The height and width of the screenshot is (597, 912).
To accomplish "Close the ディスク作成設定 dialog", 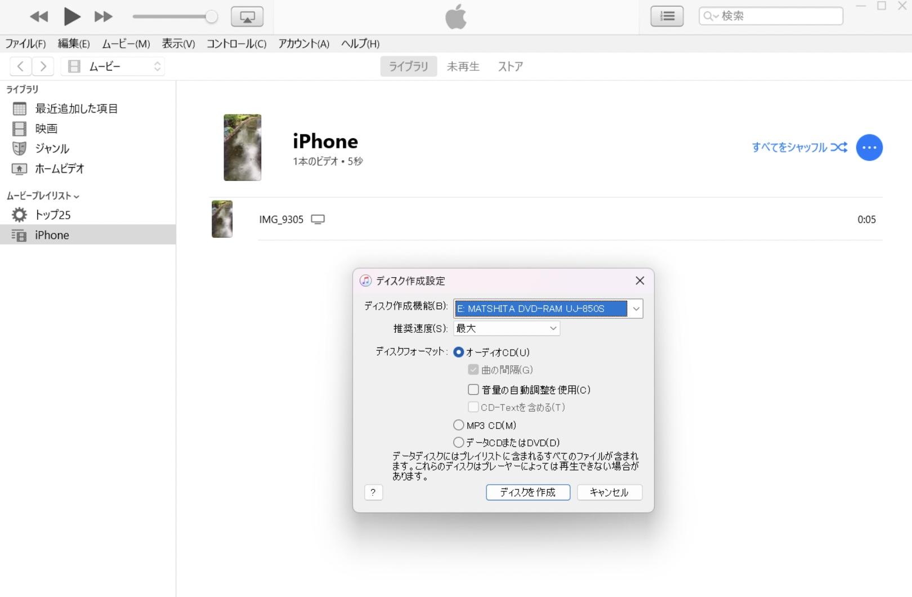I will coord(640,281).
